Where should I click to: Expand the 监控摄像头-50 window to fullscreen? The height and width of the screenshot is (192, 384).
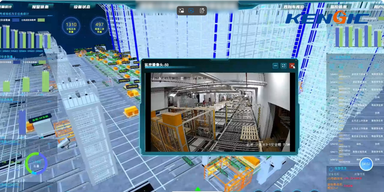click(284, 66)
